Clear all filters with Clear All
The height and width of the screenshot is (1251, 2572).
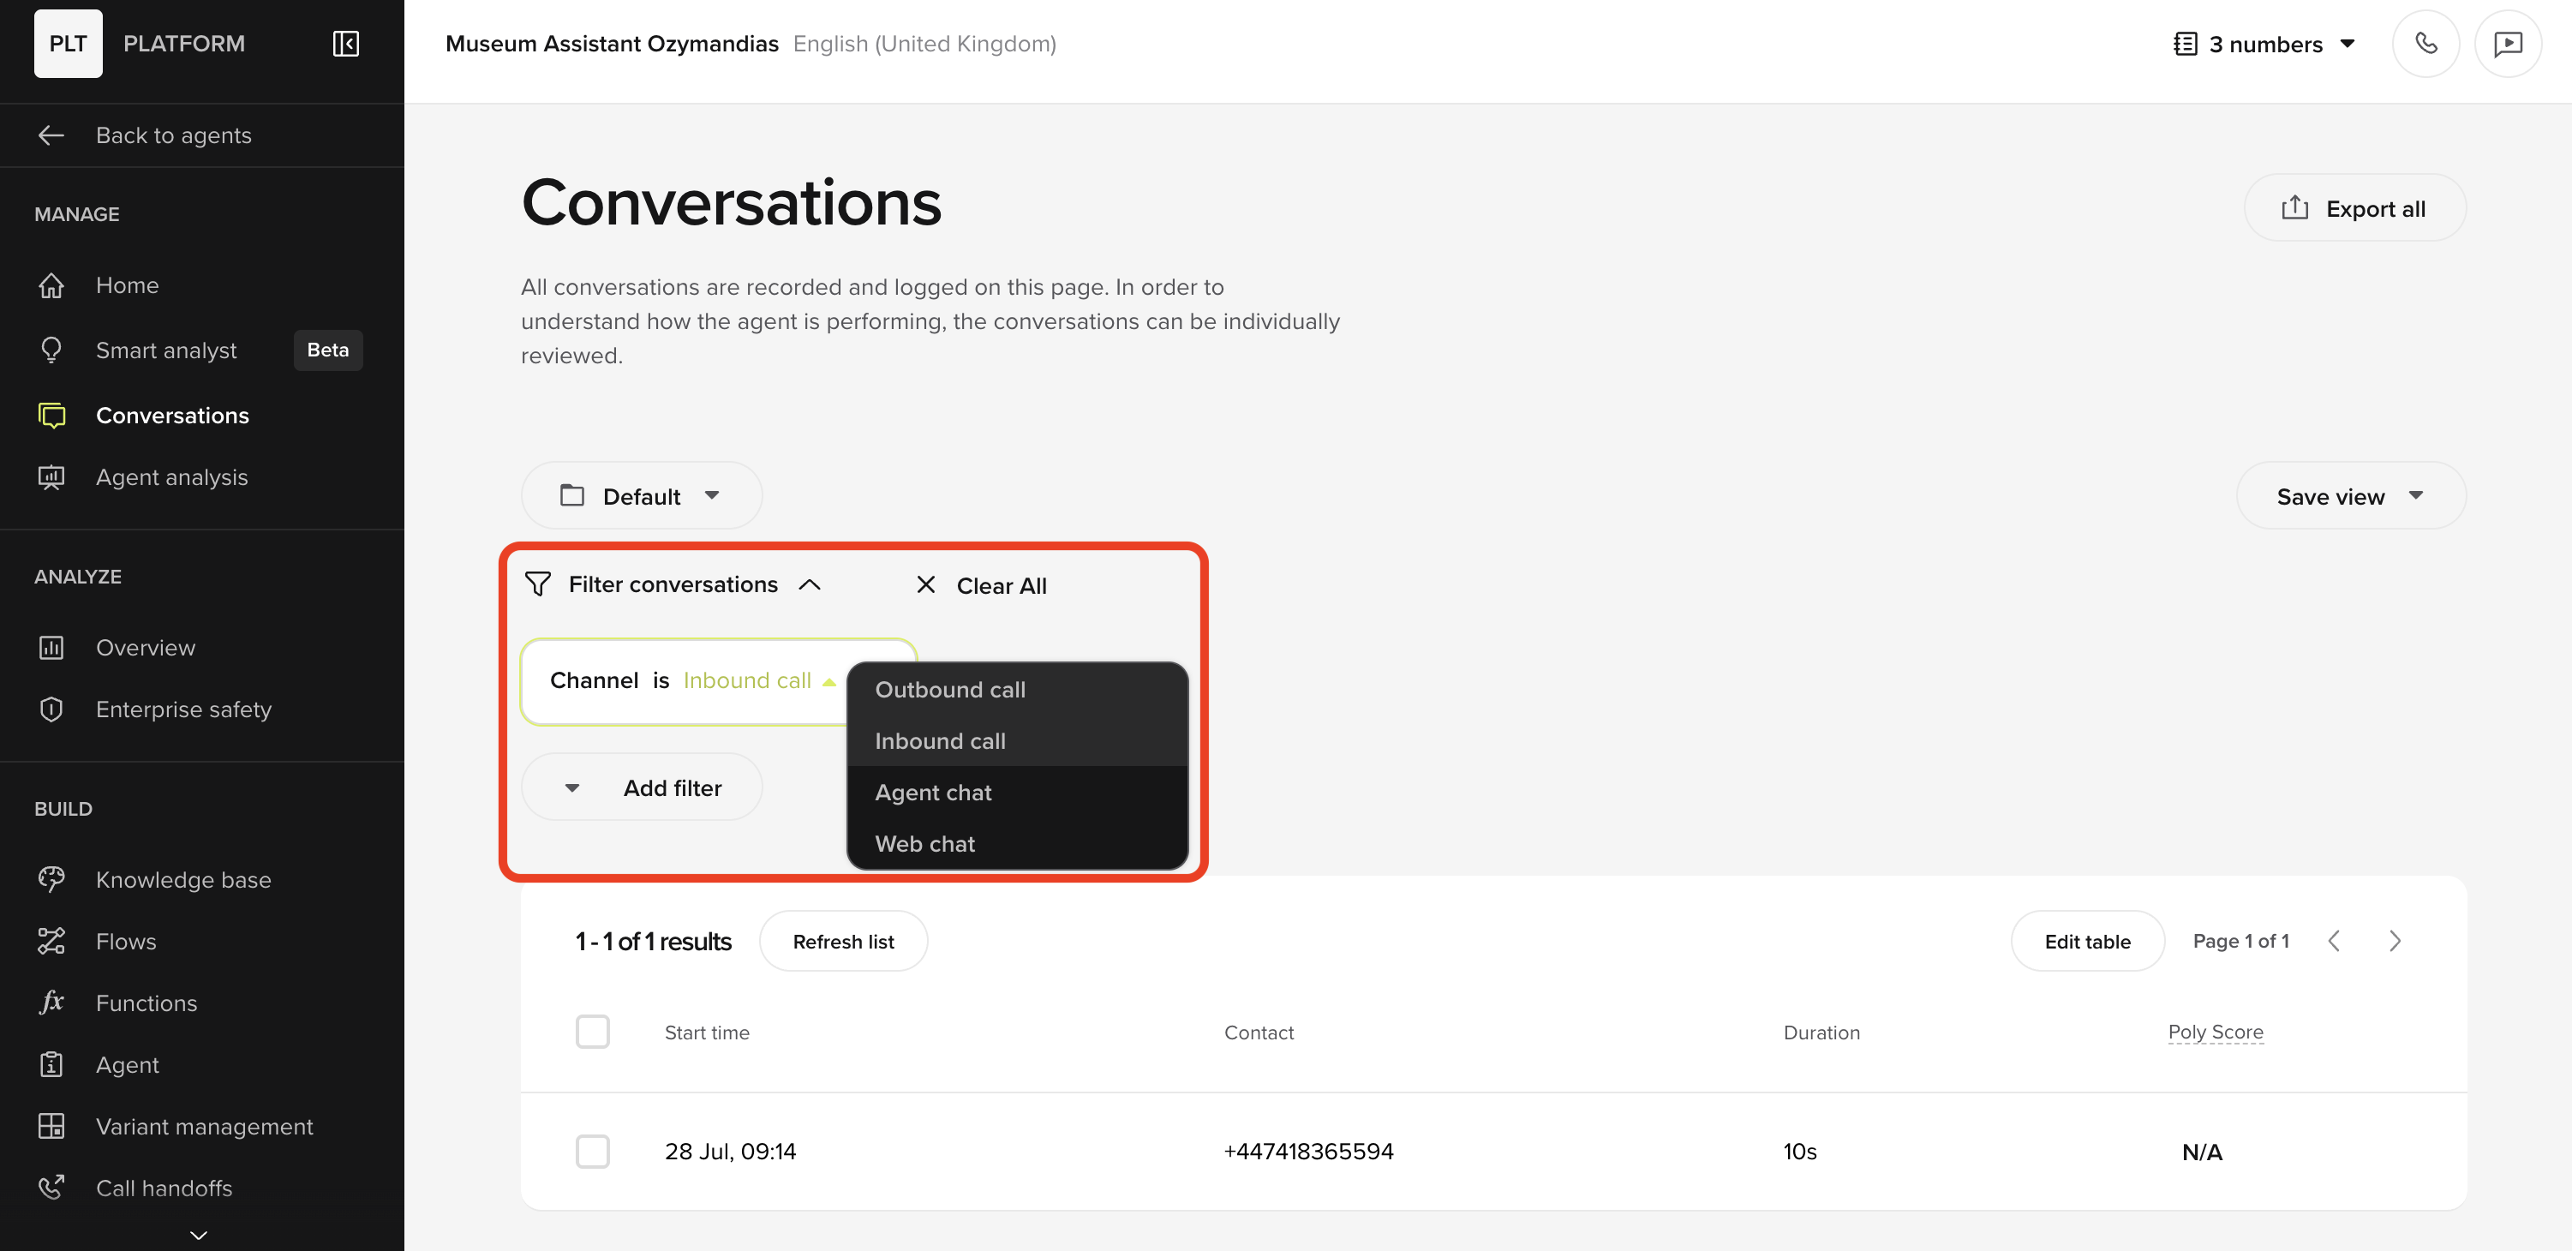pos(982,586)
